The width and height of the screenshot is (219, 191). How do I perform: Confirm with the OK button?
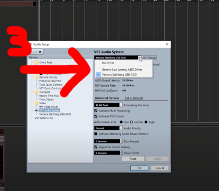pyautogui.click(x=139, y=168)
